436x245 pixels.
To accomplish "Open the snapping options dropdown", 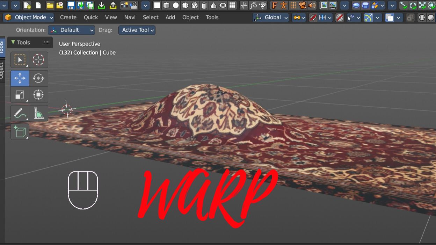I will tap(325, 17).
